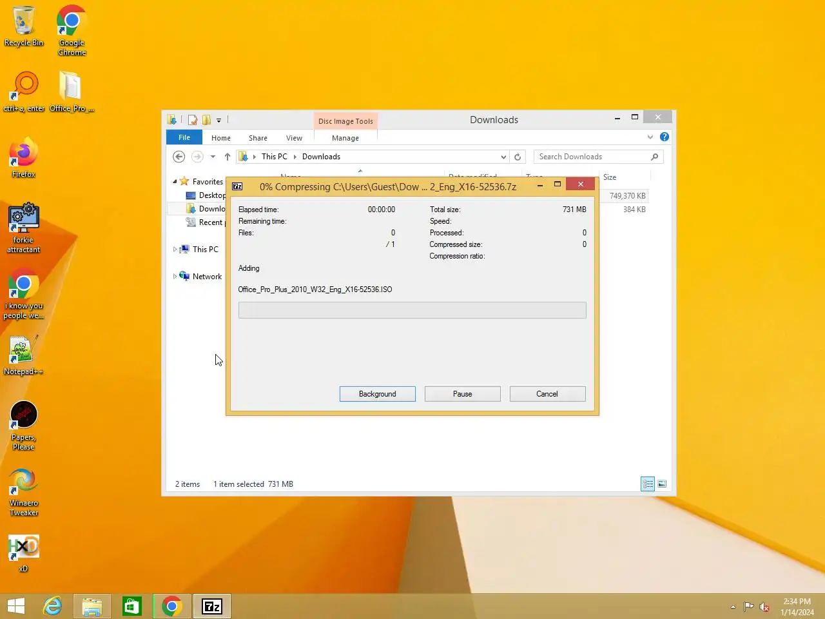
Task: Select the Winaero Tweaker desktop shortcut
Action: tap(24, 492)
